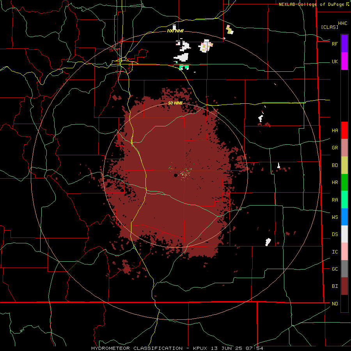Click the HA legend label
This screenshot has width=351, height=351.
(x=335, y=131)
